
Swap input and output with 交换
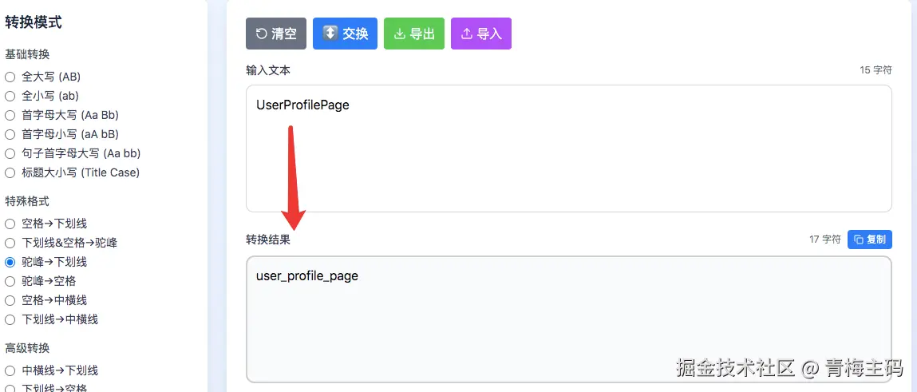(x=345, y=34)
